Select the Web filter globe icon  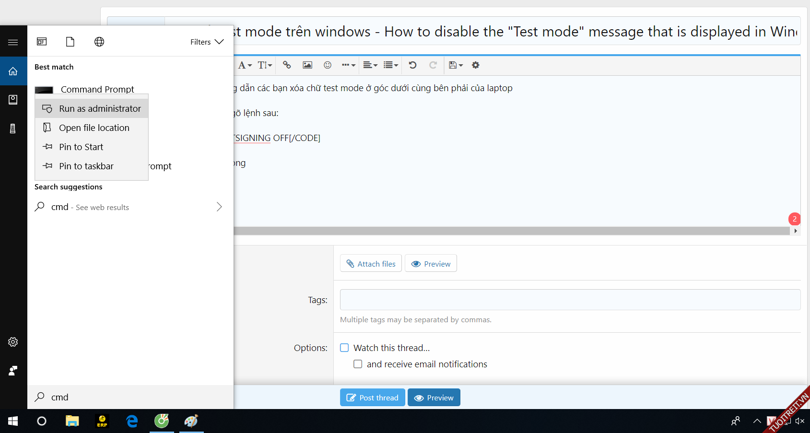(x=99, y=42)
